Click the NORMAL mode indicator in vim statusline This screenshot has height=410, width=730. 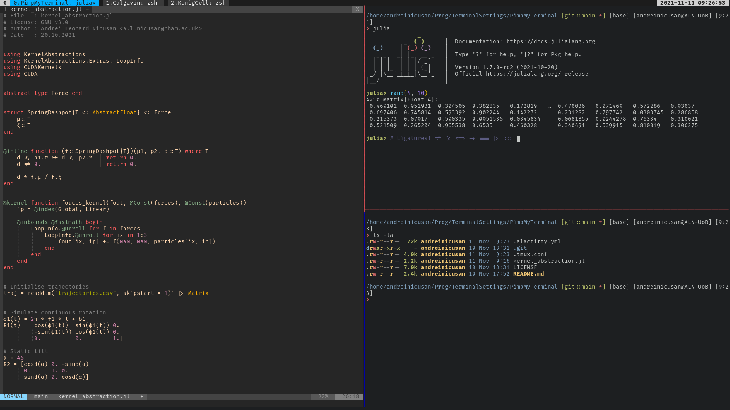[x=14, y=397]
